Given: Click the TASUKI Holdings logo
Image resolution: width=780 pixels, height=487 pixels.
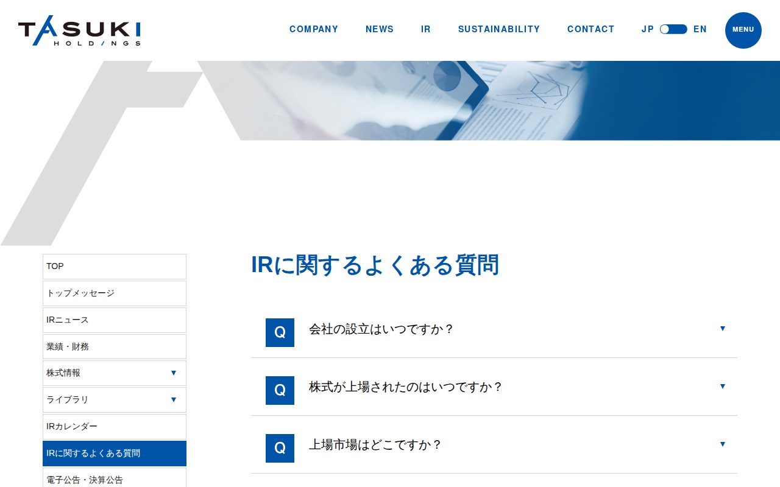Looking at the screenshot, I should [79, 30].
